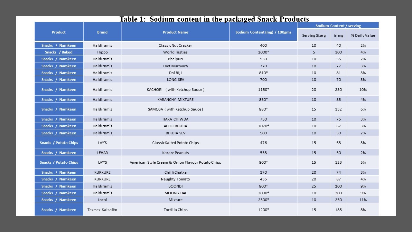Image resolution: width=412 pixels, height=232 pixels.
Task: Click the Hippo brand cell
Action: [x=102, y=52]
